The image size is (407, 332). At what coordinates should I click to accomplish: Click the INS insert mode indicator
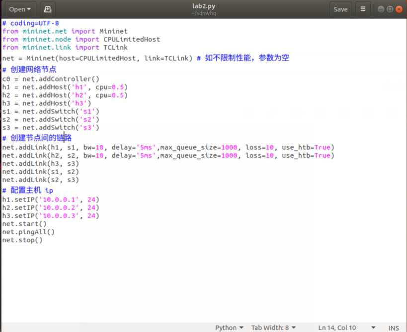394,328
